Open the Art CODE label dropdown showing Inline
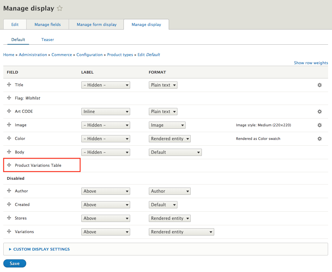This screenshot has width=332, height=272. [105, 112]
